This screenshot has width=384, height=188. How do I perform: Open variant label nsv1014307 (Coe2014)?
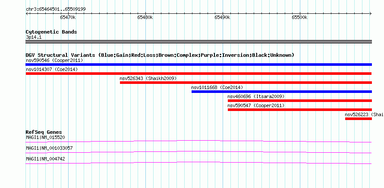pos(52,69)
